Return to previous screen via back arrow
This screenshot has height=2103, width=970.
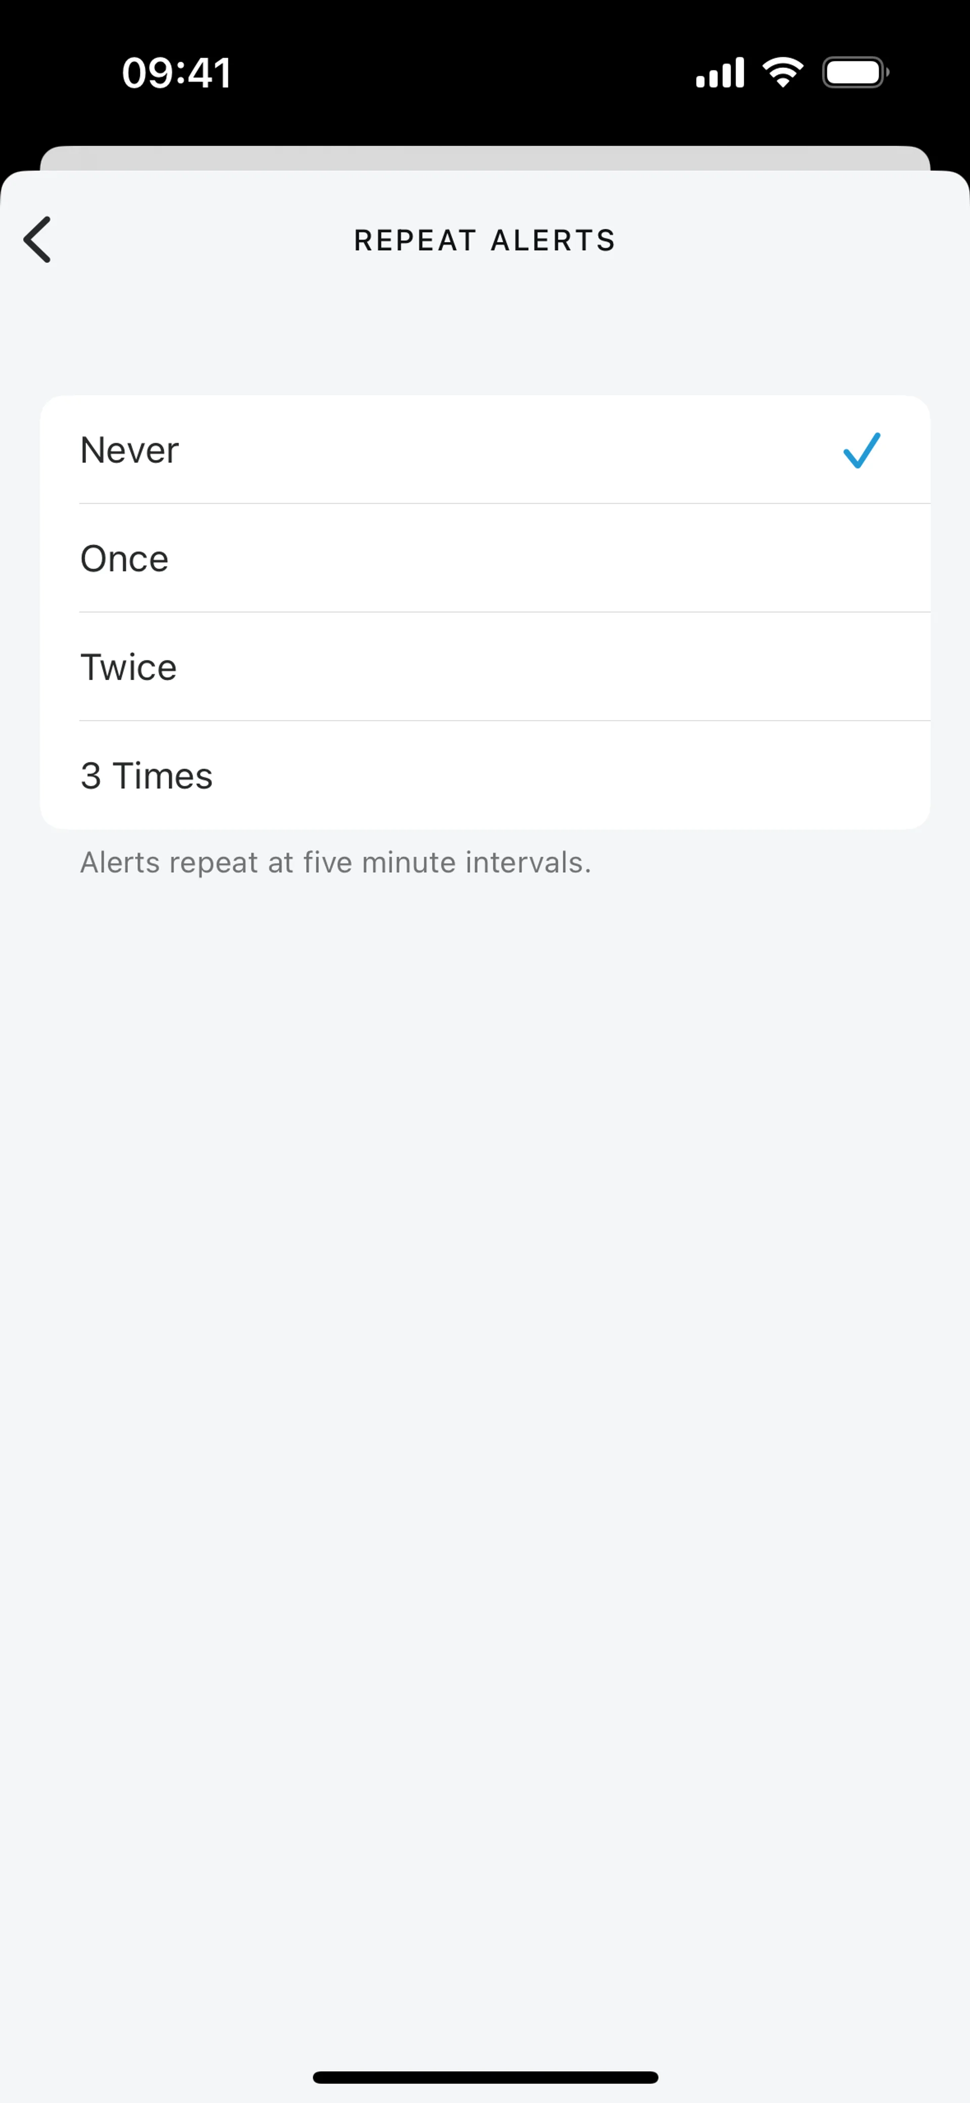click(x=37, y=239)
